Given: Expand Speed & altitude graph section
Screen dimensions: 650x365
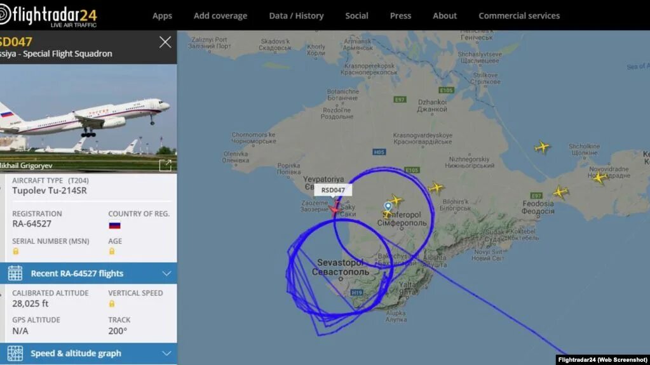Looking at the screenshot, I should tap(88, 354).
